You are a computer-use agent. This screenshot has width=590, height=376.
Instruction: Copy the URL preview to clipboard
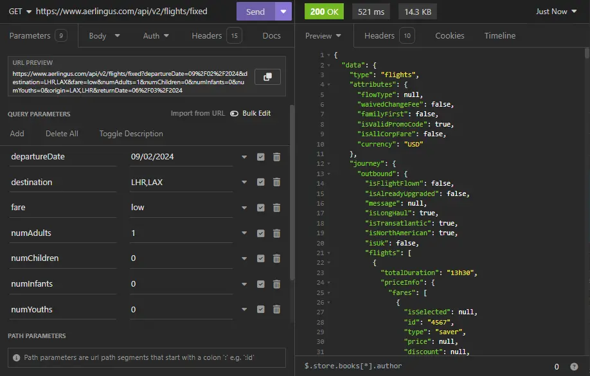pyautogui.click(x=267, y=76)
